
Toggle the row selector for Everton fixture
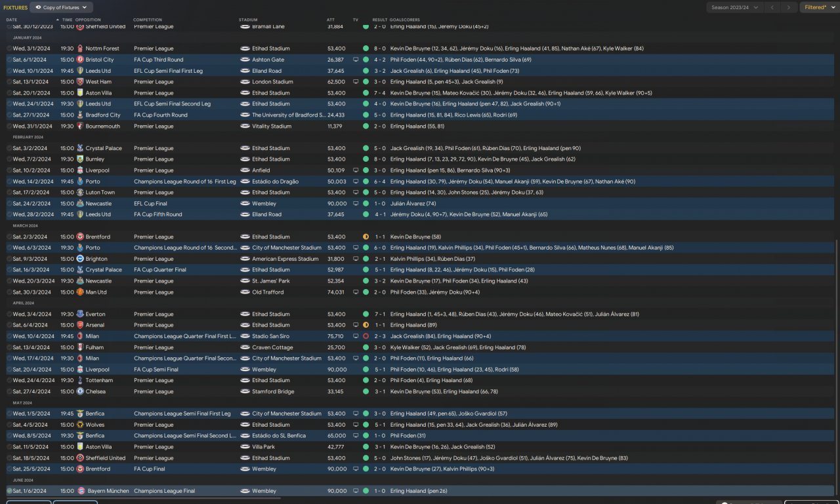(9, 315)
